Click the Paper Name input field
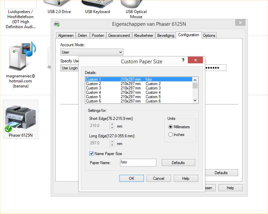The width and height of the screenshot is (268, 214). pyautogui.click(x=138, y=162)
